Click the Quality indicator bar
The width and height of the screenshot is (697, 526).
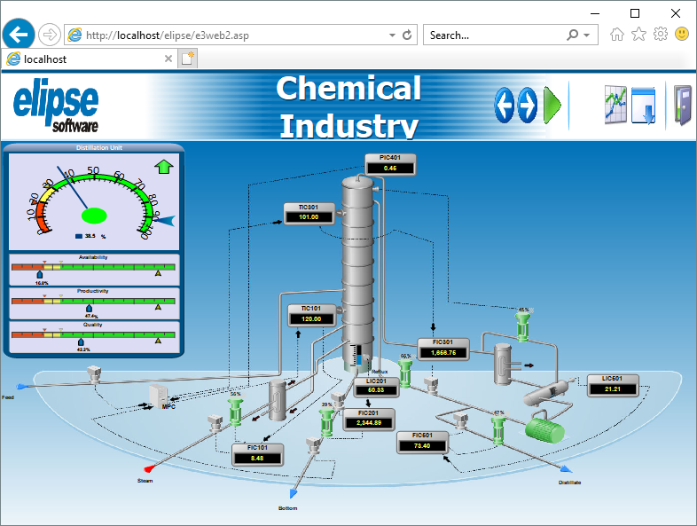(x=93, y=334)
